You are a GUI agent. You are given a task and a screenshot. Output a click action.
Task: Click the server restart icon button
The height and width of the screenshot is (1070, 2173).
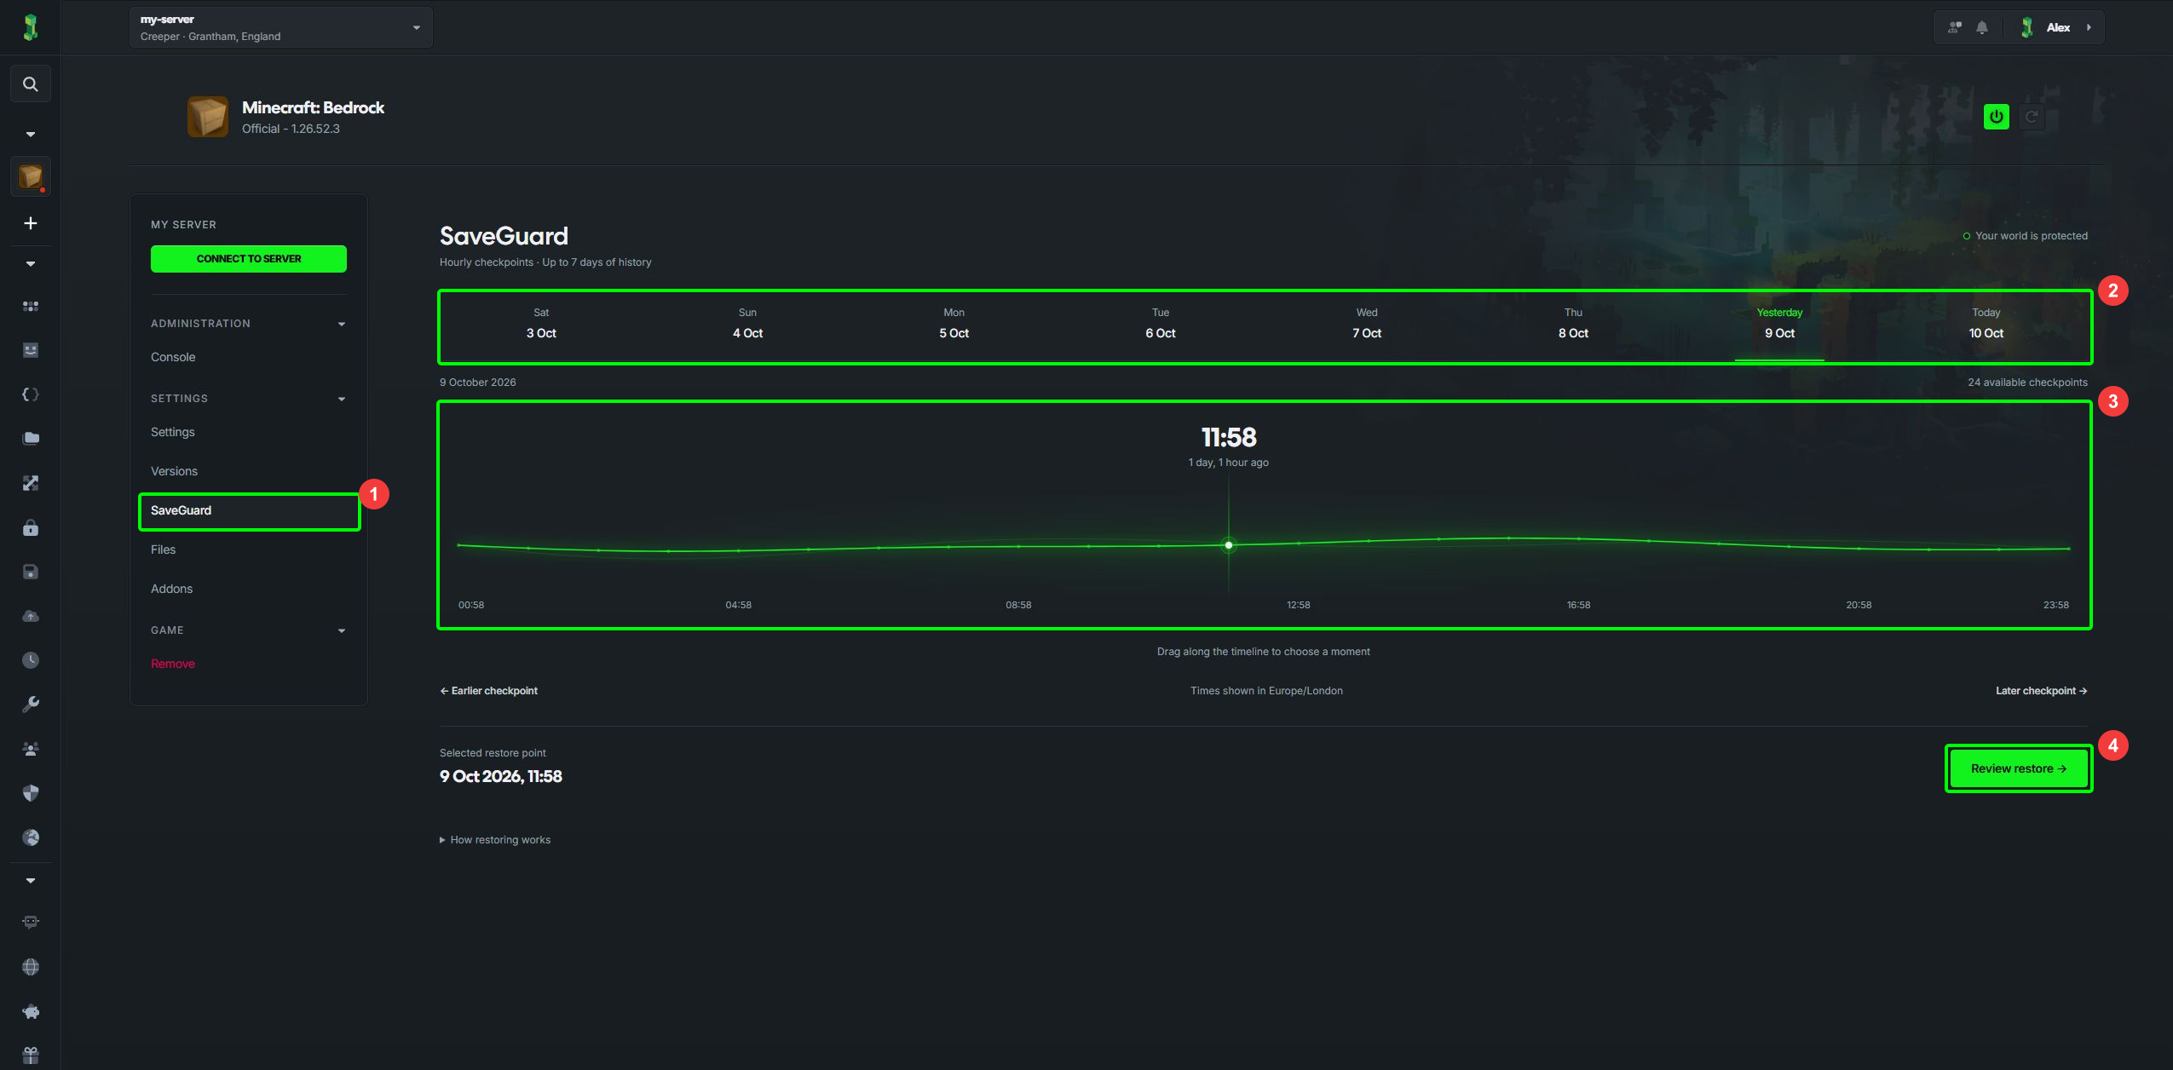coord(2032,117)
